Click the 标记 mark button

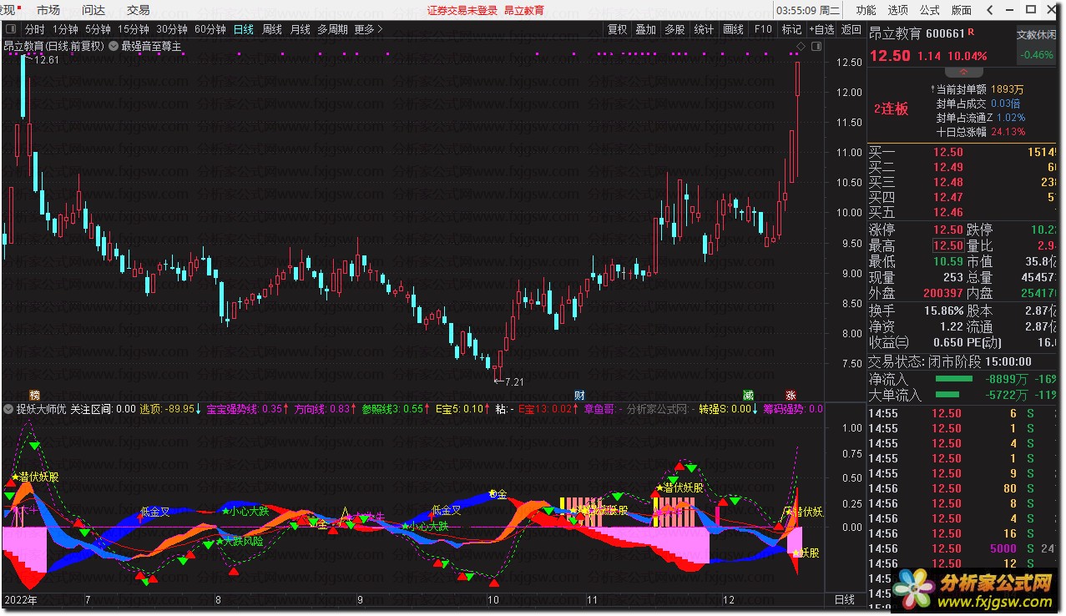click(791, 29)
